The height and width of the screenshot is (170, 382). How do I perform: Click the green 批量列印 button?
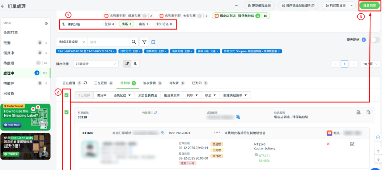(x=369, y=6)
